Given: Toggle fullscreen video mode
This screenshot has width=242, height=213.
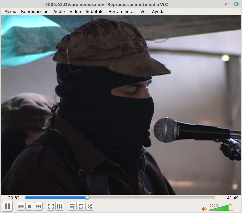Looking at the screenshot, I should (x=51, y=206).
